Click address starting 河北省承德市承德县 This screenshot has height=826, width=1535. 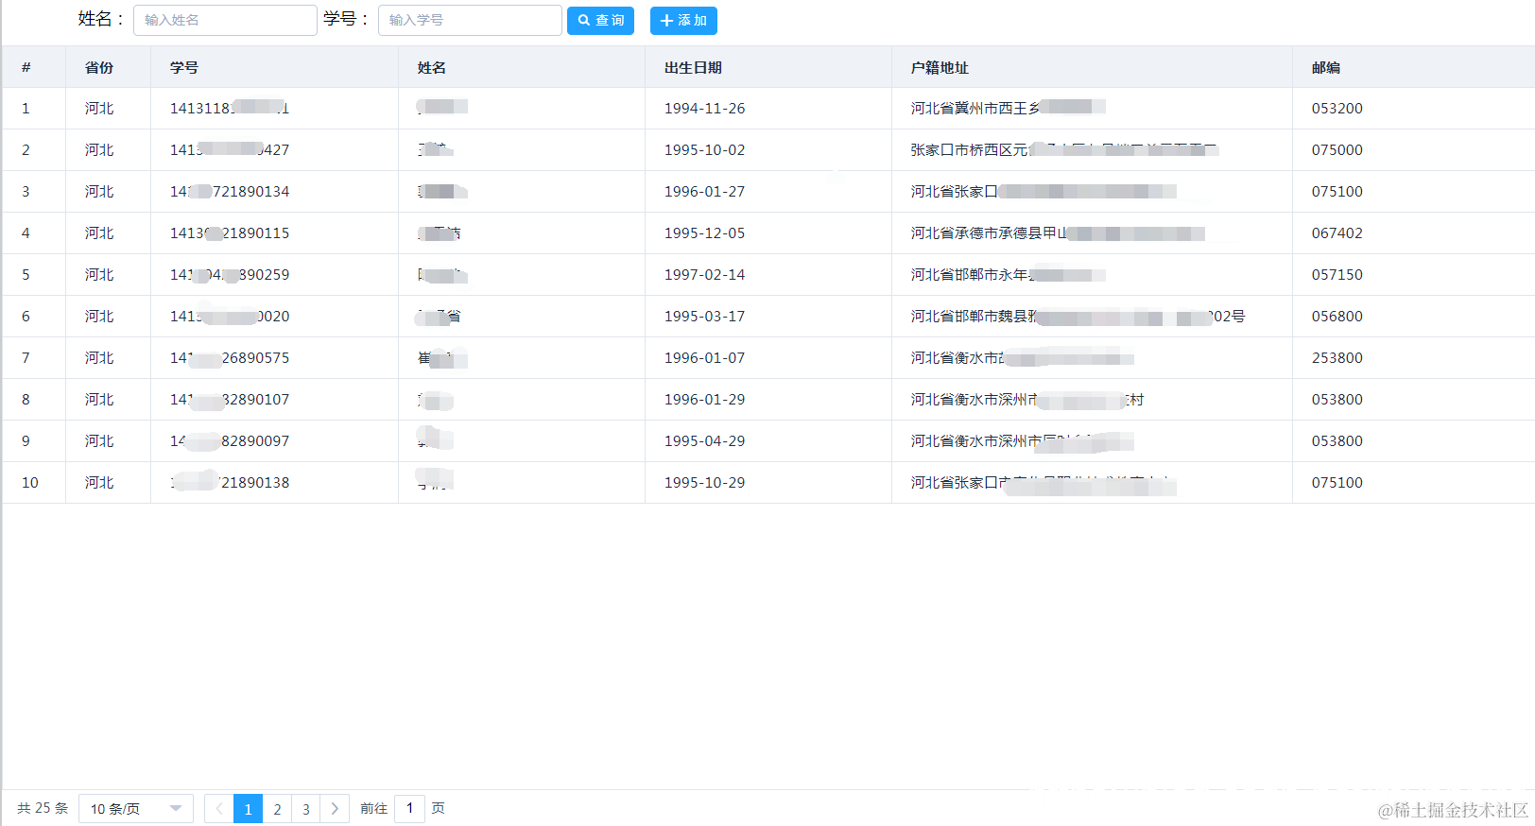point(1058,233)
